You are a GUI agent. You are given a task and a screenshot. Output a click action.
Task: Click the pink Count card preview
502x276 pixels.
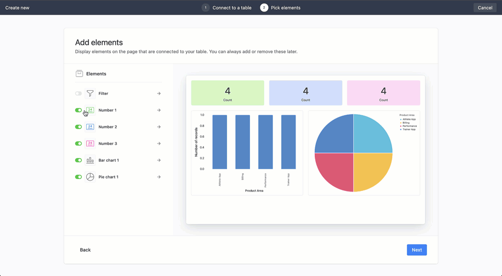[x=383, y=93]
